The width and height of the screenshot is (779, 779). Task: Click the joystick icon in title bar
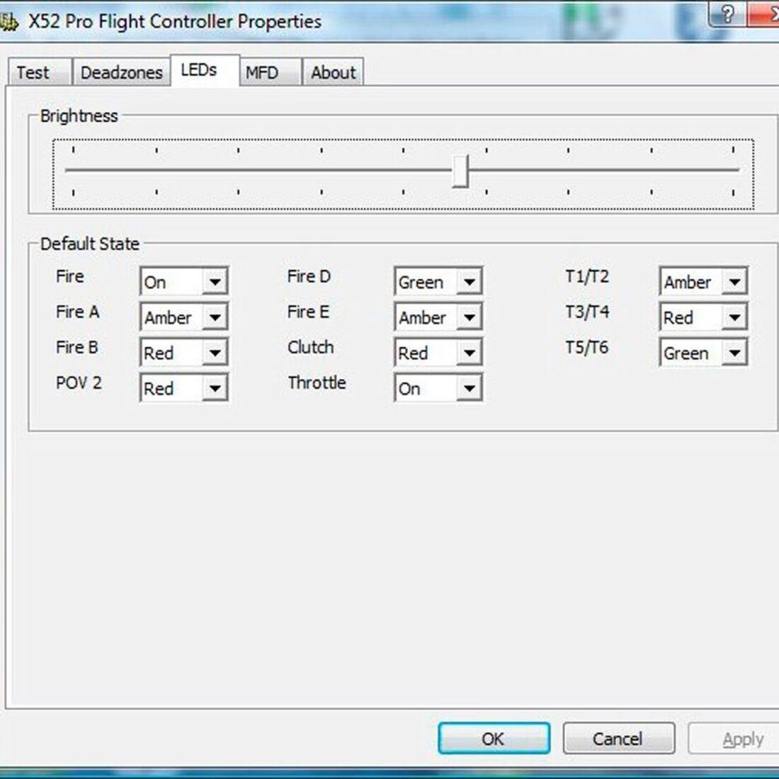coord(8,21)
